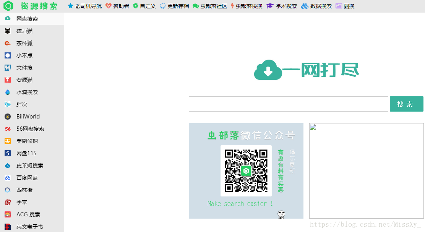Viewport: 425px width, 232px height.
Task: Click the green 搜索 button
Action: pyautogui.click(x=407, y=104)
